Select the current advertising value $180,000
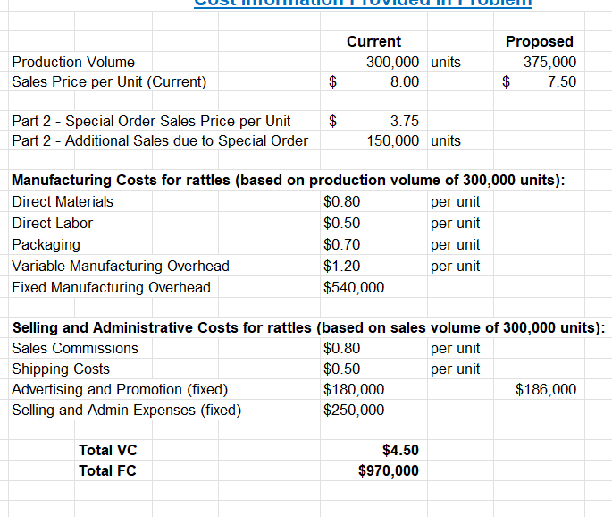 [373, 389]
